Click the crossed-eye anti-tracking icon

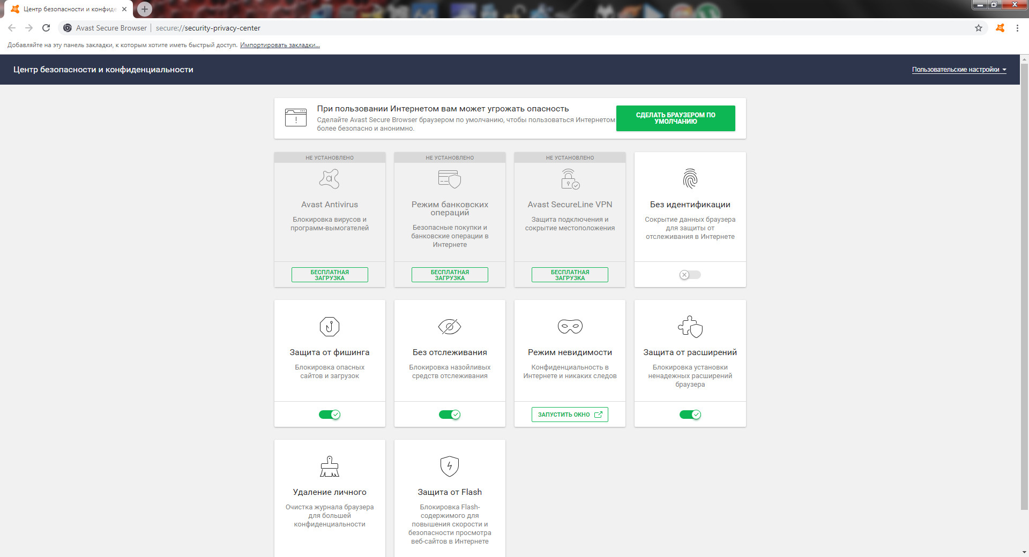pyautogui.click(x=450, y=327)
